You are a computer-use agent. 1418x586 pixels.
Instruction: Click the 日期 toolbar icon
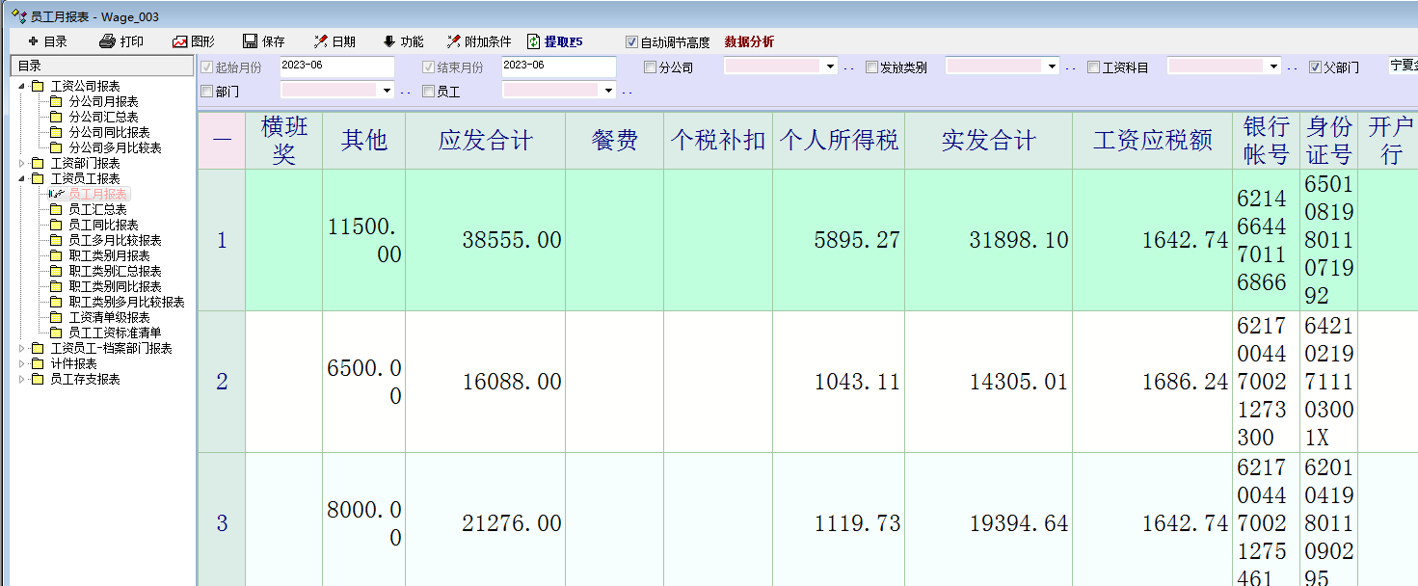tap(321, 42)
